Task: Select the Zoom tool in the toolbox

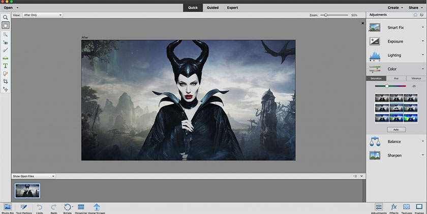Action: [x=5, y=17]
